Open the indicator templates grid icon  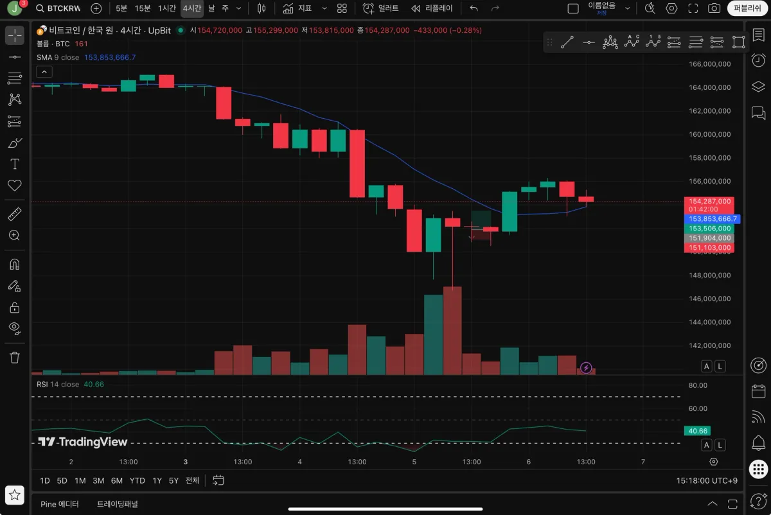(x=342, y=8)
